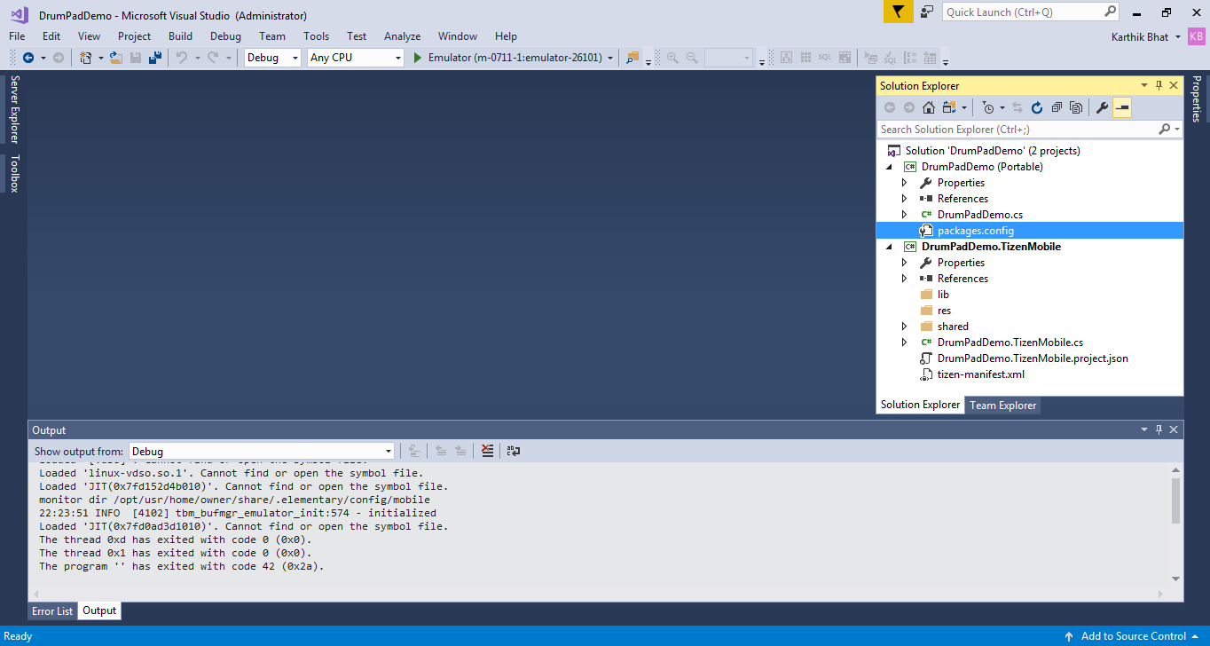This screenshot has width=1210, height=646.
Task: Switch to the Error List tab
Action: pyautogui.click(x=52, y=611)
